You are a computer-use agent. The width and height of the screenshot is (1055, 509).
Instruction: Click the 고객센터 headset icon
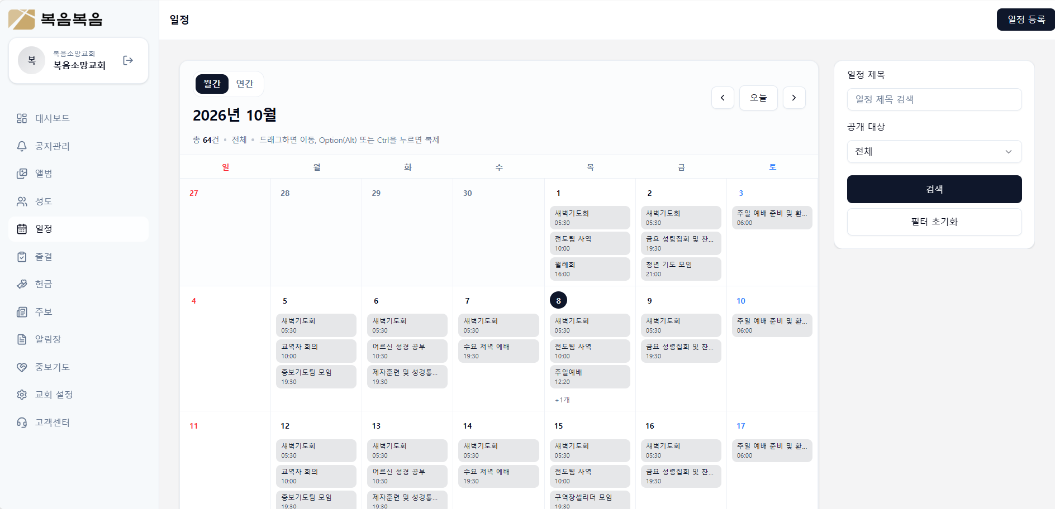click(x=22, y=422)
